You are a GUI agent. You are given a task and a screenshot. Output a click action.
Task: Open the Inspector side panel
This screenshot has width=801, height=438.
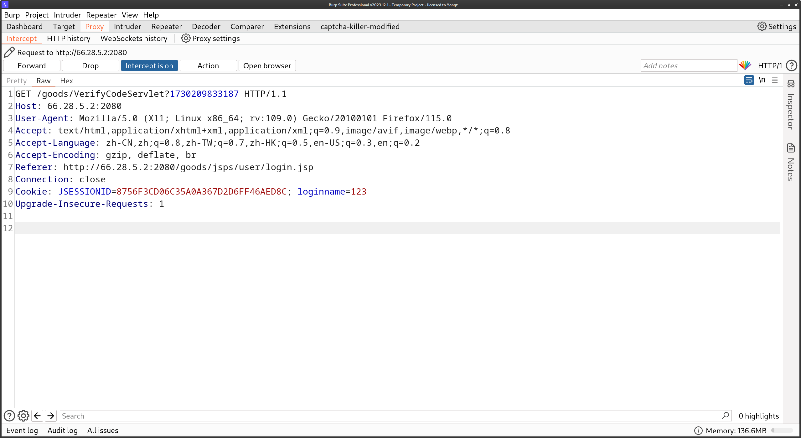point(791,105)
